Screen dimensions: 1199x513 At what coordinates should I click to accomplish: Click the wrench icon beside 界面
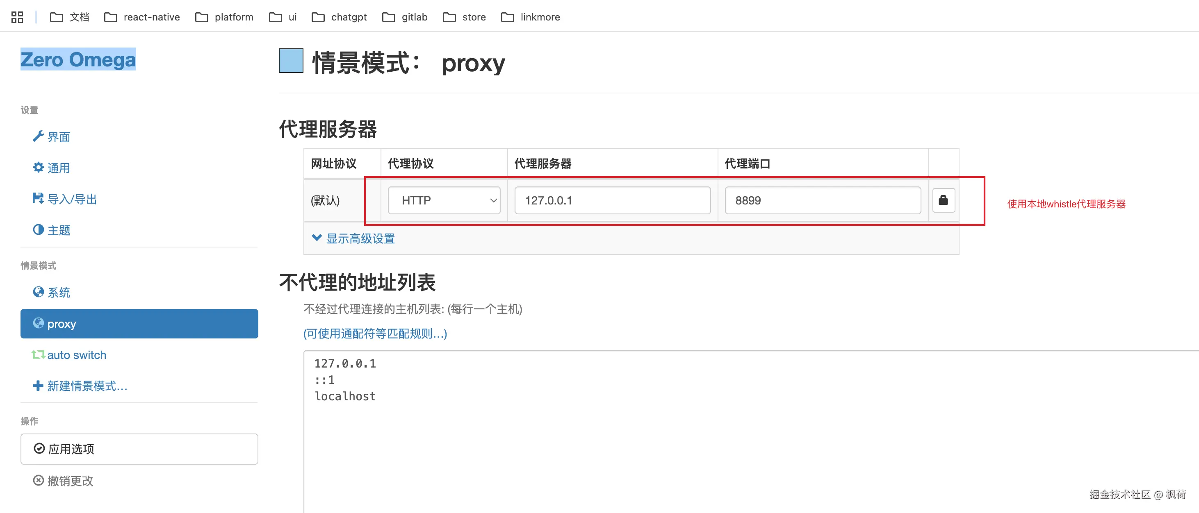point(38,136)
